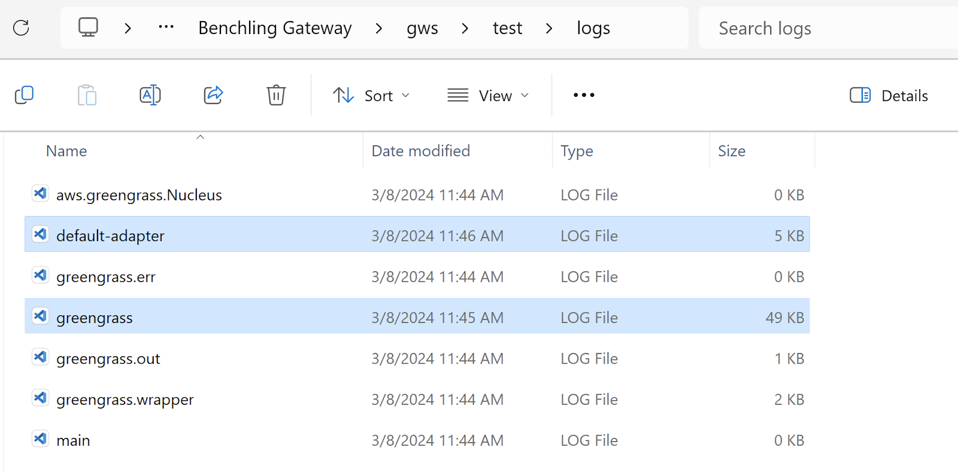Click the This PC monitor icon

(89, 28)
